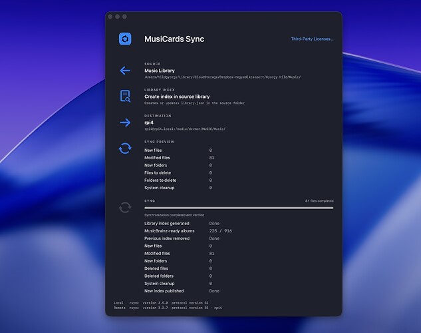The width and height of the screenshot is (421, 333).
Task: Click the rpi4 destination path text
Action: click(185, 129)
